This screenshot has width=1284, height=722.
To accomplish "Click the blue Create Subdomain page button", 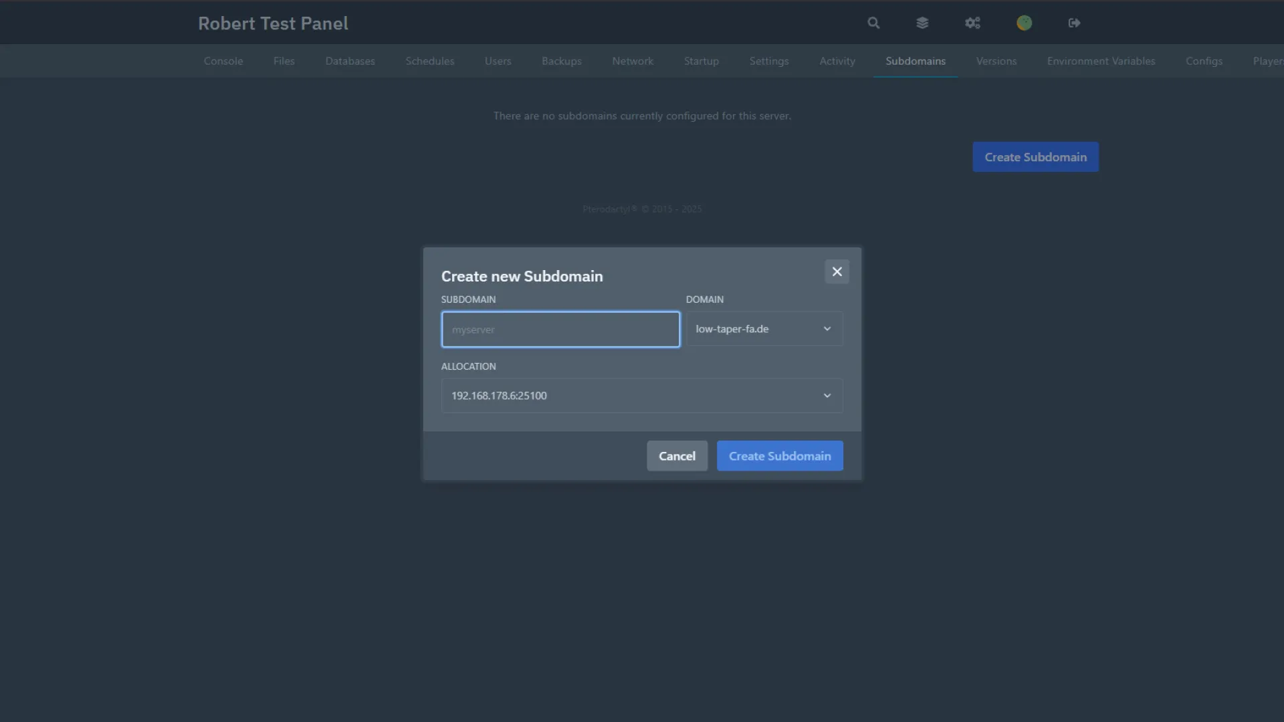I will pos(1035,156).
